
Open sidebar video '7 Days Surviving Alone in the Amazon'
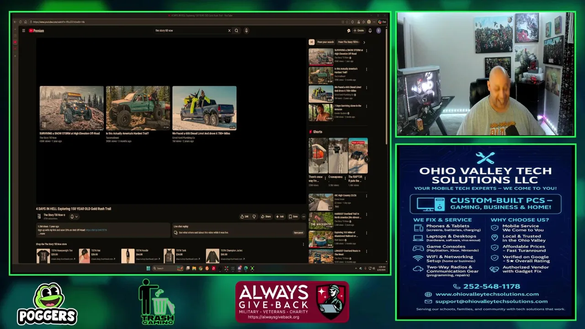[321, 112]
